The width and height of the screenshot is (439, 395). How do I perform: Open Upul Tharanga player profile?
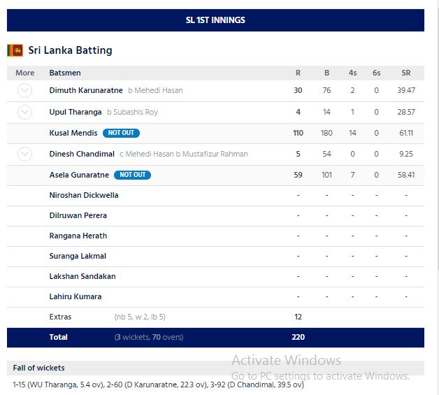pos(75,112)
